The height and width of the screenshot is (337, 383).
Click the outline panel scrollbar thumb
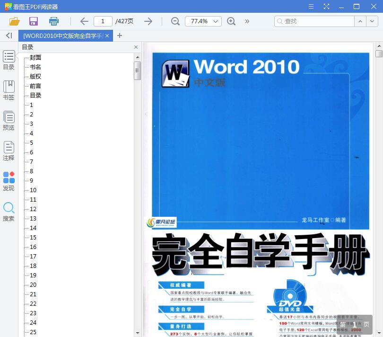tap(137, 71)
